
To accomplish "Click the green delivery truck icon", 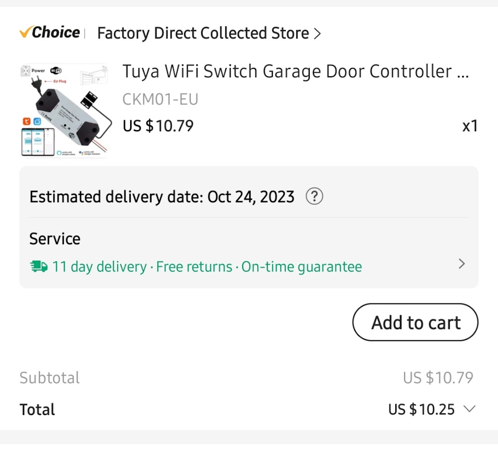I will [x=39, y=267].
